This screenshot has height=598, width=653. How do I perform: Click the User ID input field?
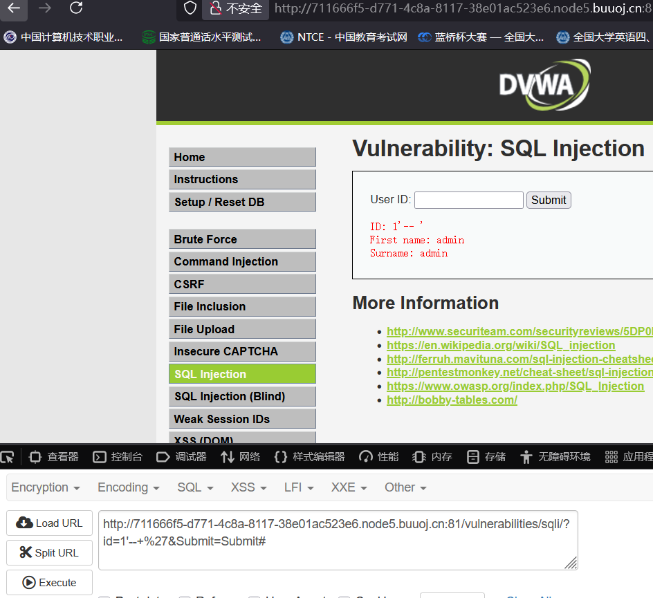click(x=469, y=200)
